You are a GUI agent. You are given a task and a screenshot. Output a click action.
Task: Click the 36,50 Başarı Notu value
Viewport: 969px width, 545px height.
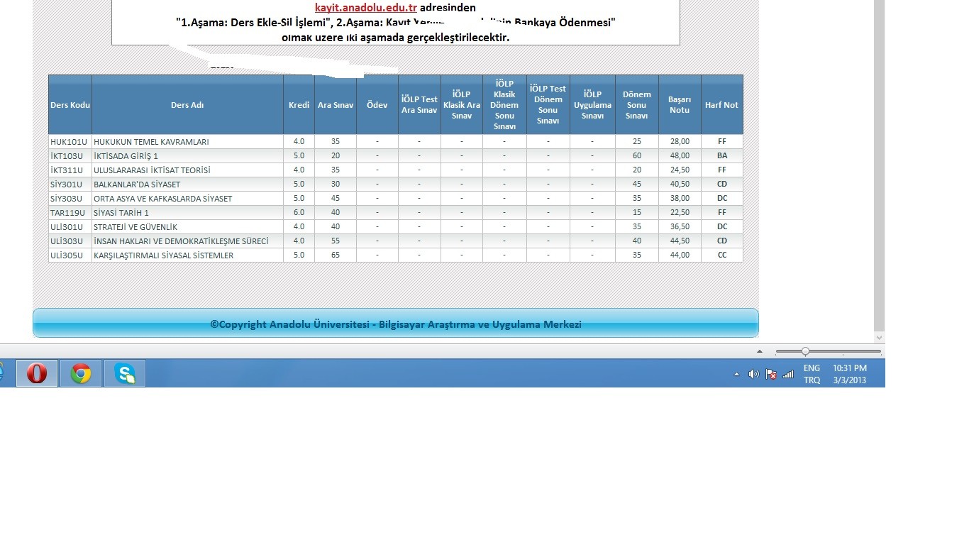[680, 227]
